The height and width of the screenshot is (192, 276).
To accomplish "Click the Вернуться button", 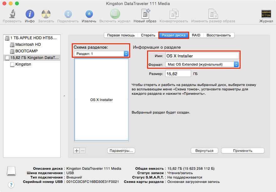I will click(x=204, y=151).
